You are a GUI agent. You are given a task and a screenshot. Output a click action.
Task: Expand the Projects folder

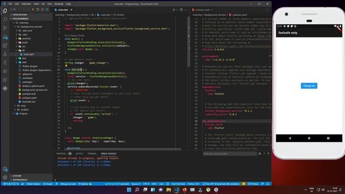[31, 114]
